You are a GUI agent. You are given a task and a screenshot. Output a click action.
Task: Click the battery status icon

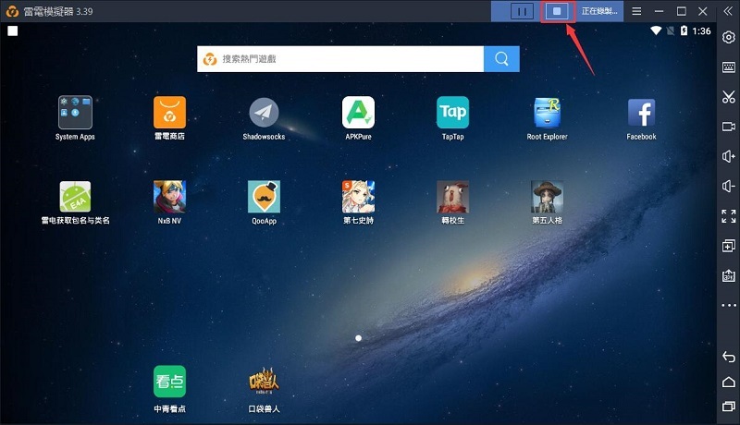tap(684, 31)
